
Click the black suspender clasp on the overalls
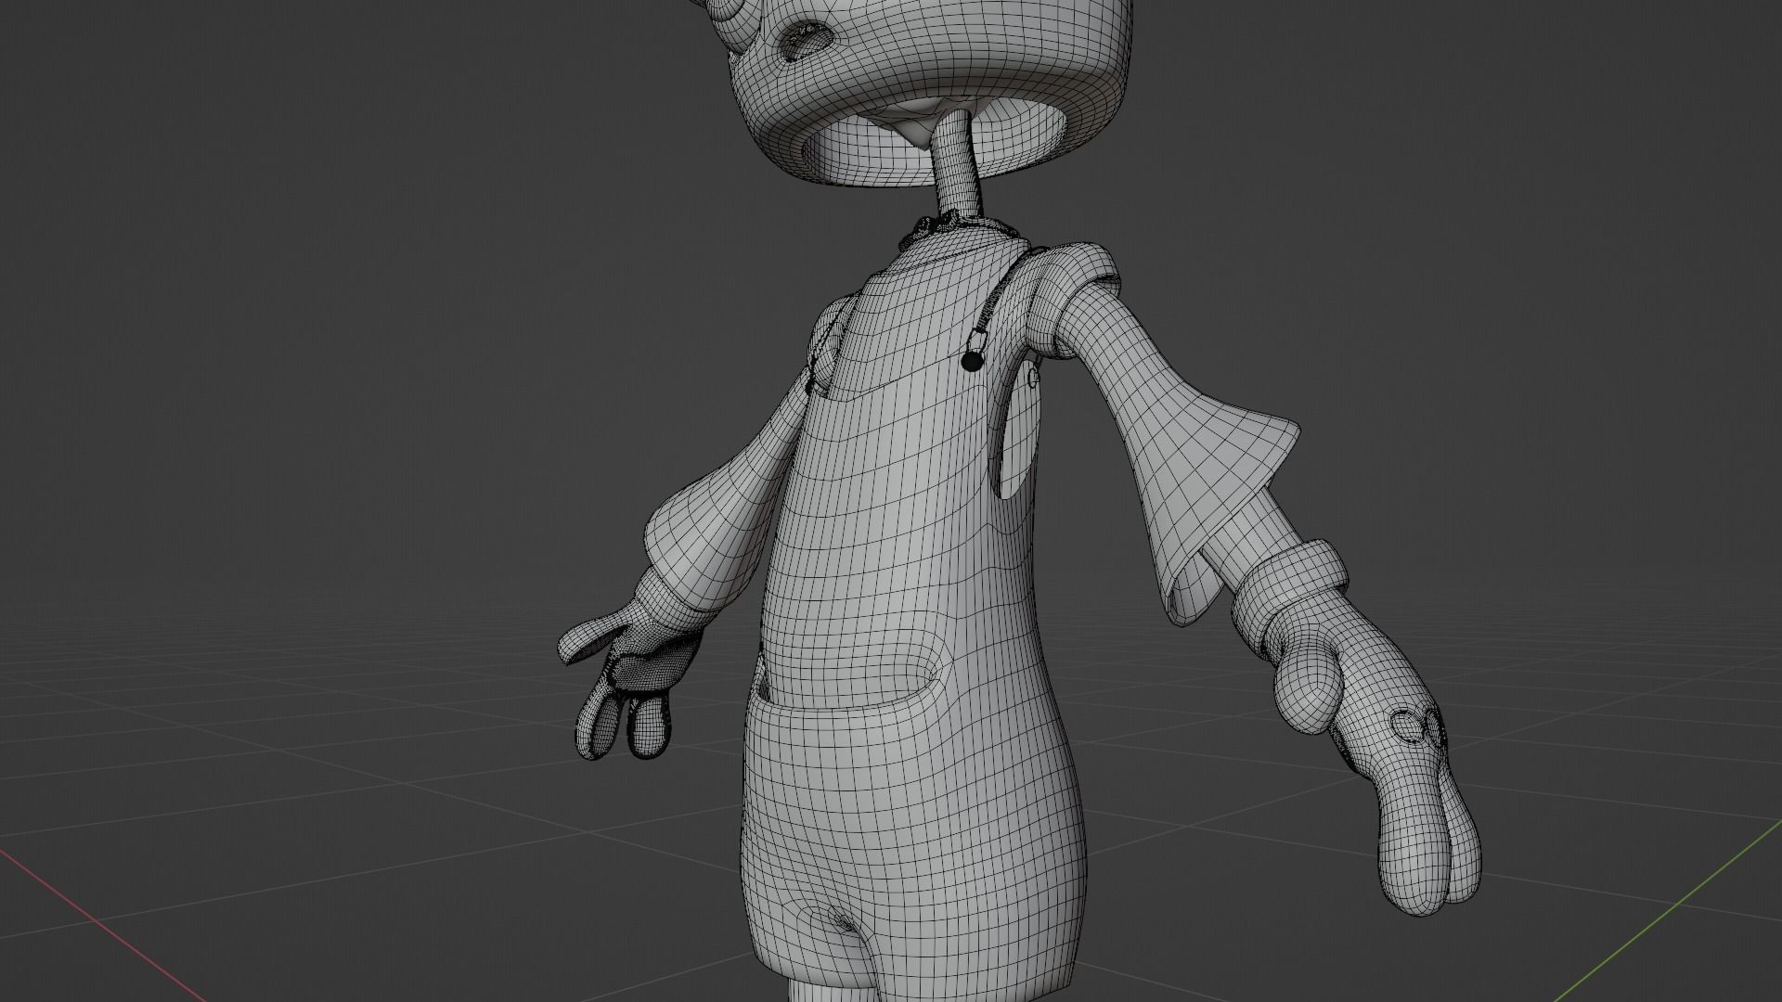click(971, 360)
